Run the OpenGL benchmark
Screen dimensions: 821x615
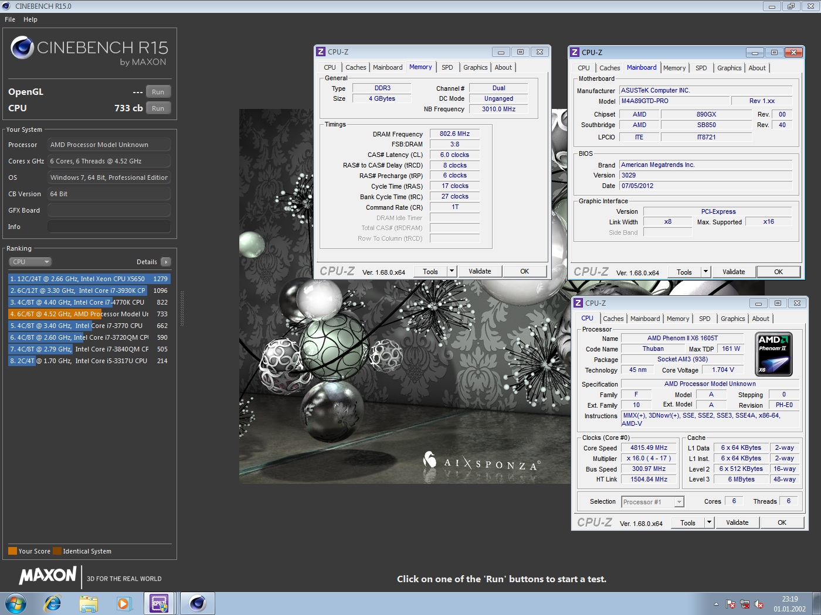[x=158, y=92]
